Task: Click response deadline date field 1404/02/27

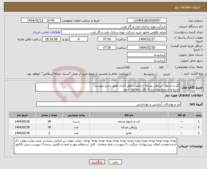Action: [147, 39]
